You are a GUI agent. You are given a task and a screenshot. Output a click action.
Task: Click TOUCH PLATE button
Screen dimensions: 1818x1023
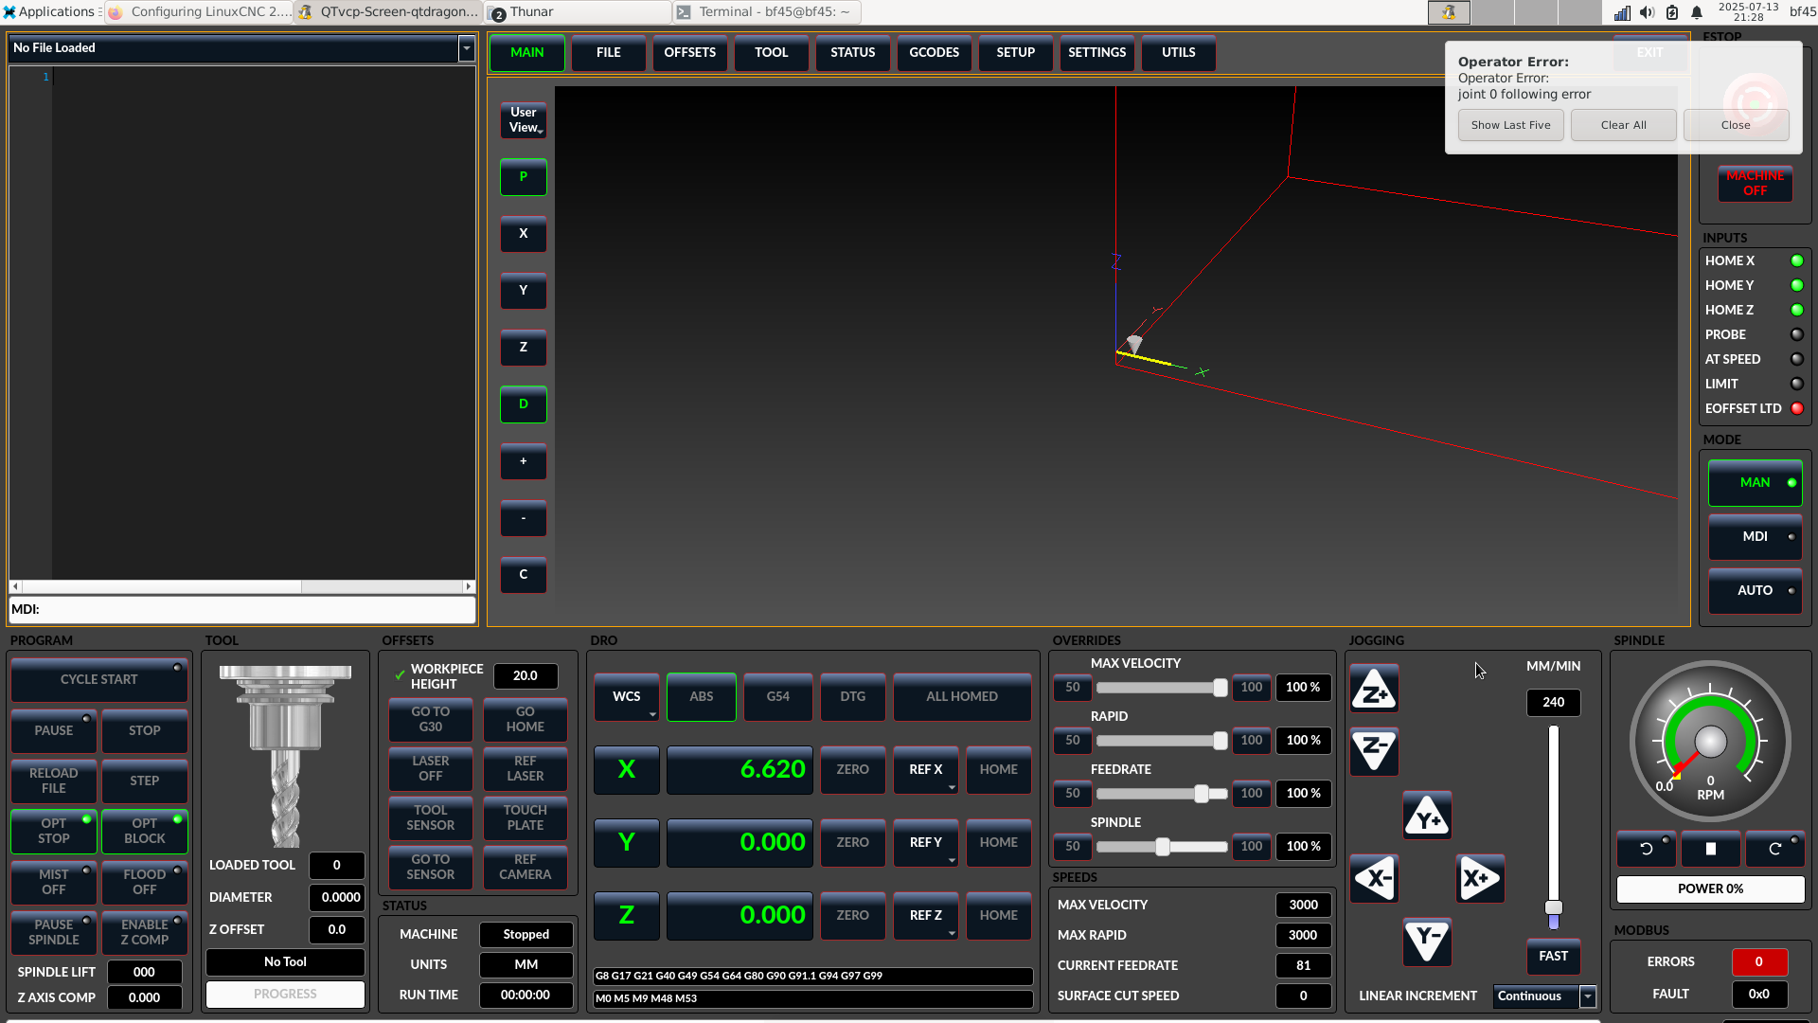[x=526, y=818]
